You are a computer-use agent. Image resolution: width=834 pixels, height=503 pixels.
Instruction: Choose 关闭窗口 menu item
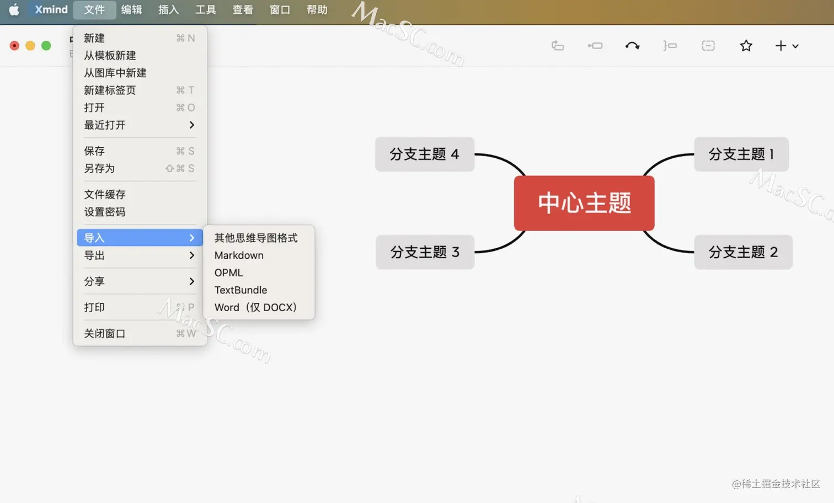tap(140, 333)
